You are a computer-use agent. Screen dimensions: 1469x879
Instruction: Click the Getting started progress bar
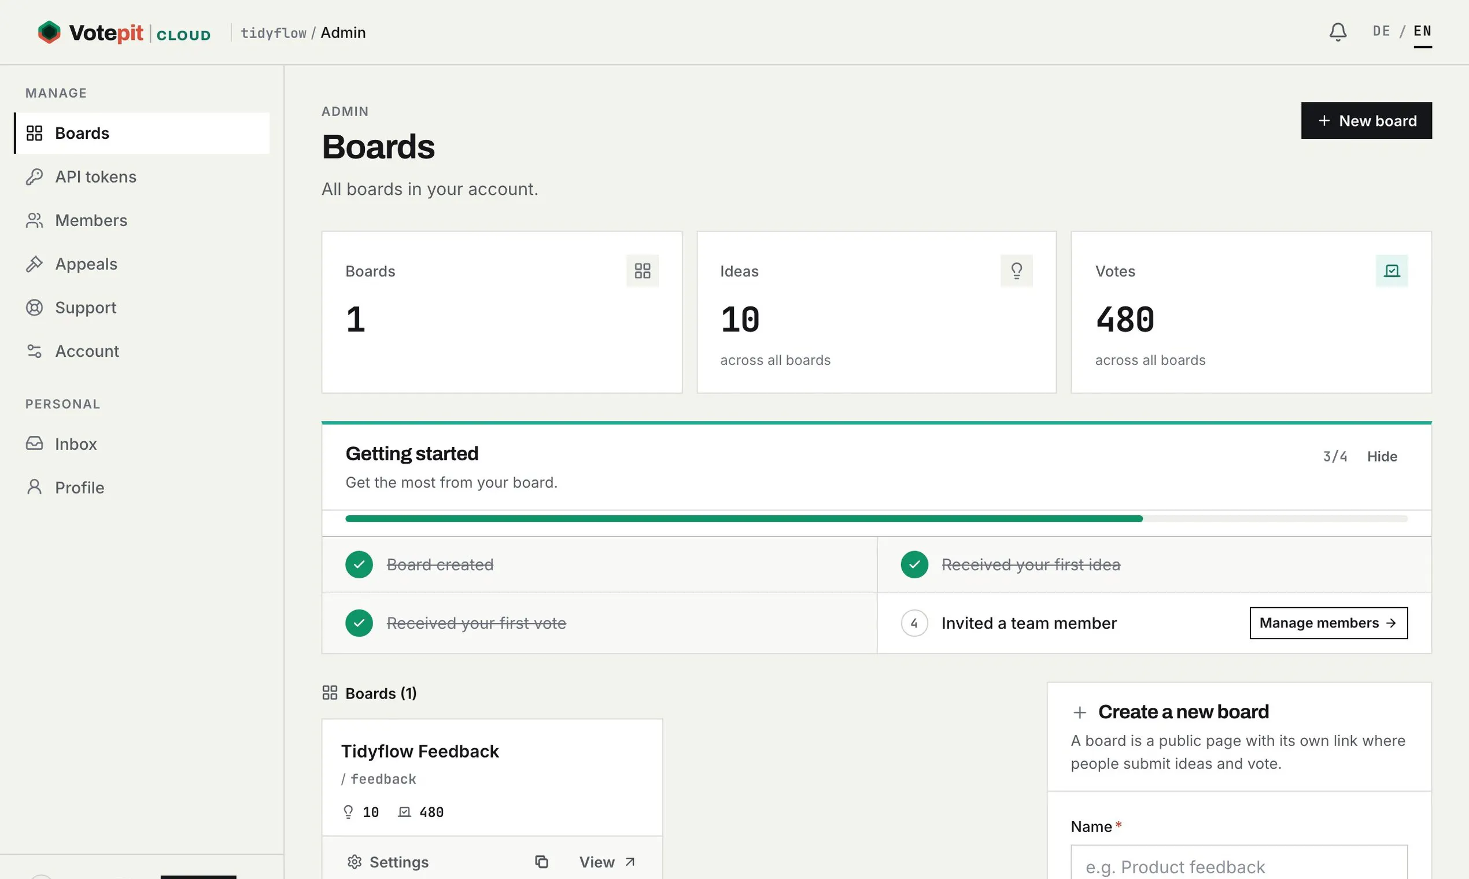876,518
